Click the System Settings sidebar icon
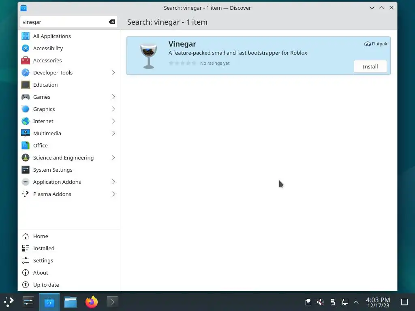 tap(26, 170)
